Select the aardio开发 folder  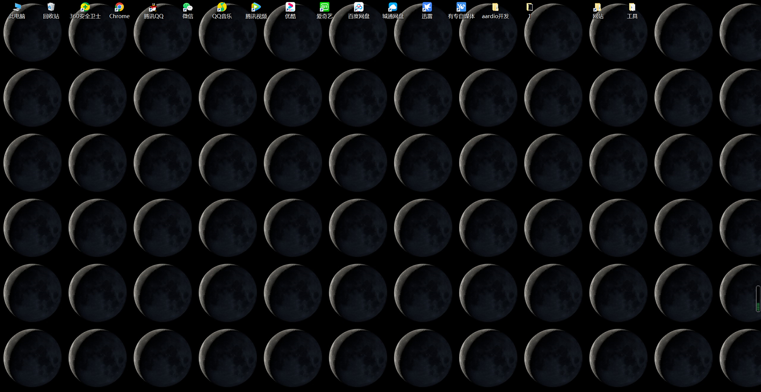coord(495,7)
